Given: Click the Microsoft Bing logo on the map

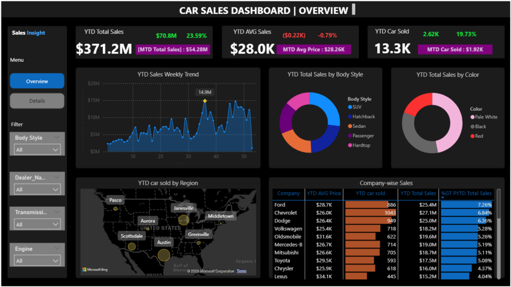Looking at the screenshot, I should [x=95, y=270].
